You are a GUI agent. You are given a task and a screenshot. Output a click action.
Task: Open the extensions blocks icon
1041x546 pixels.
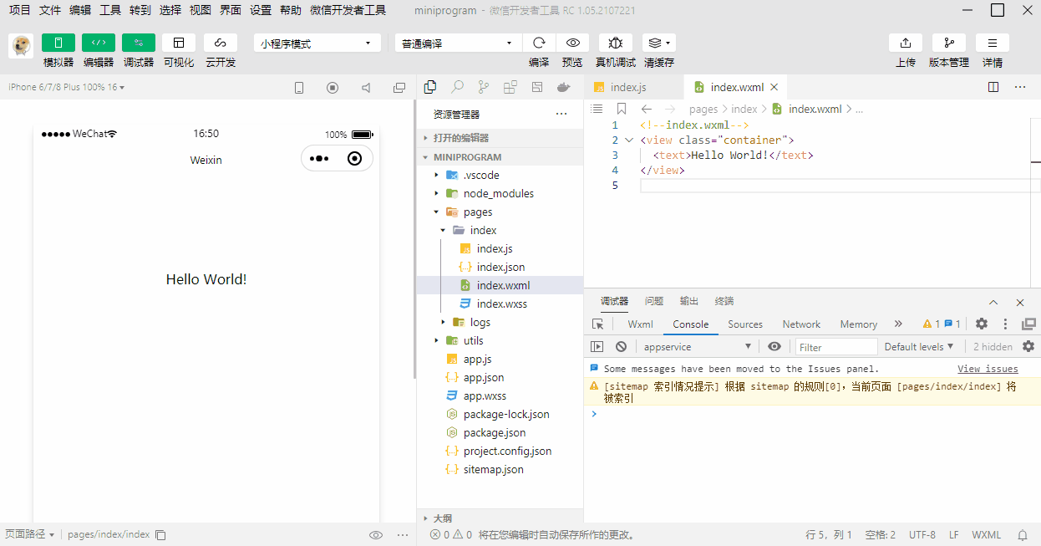coord(510,87)
